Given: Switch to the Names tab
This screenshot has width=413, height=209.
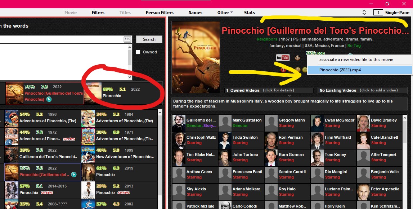Looking at the screenshot, I should coord(196,12).
